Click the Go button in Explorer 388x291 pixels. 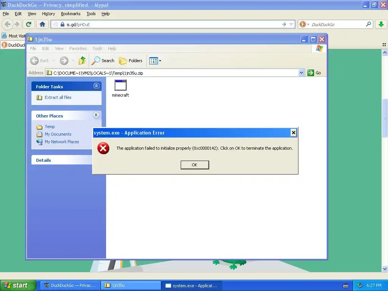pos(314,73)
